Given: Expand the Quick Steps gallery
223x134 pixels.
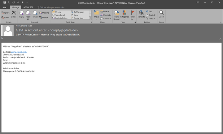Looking at the screenshot, I should [90, 18].
